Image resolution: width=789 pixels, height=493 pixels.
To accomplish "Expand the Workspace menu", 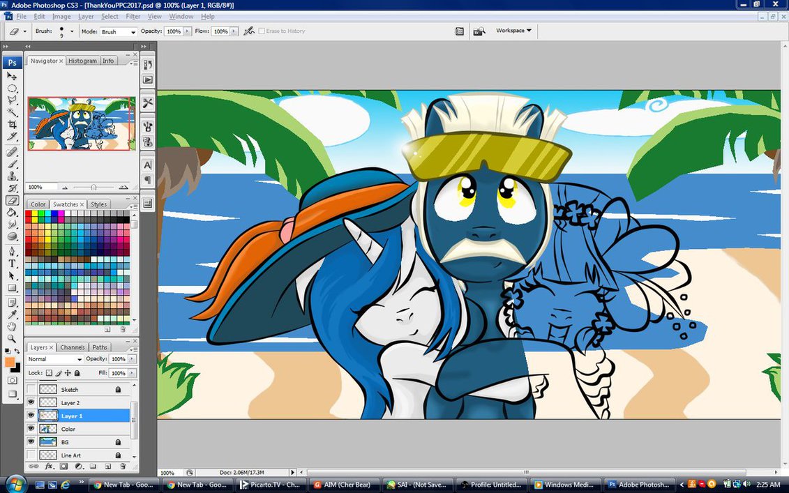I will (513, 31).
